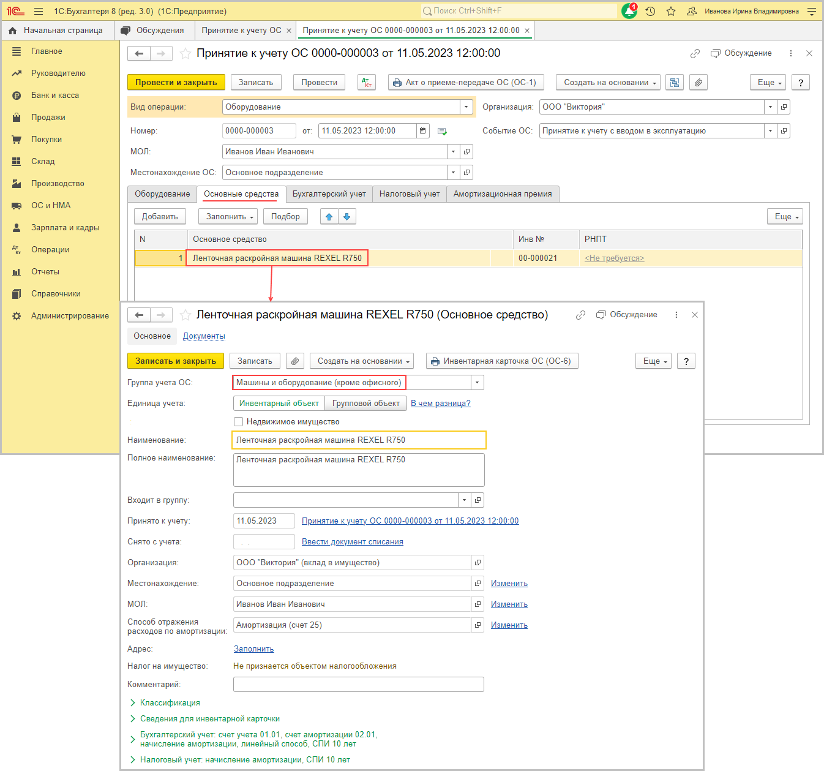This screenshot has width=824, height=771.
Task: Click the document structure icon next to paperclip
Action: (x=674, y=83)
